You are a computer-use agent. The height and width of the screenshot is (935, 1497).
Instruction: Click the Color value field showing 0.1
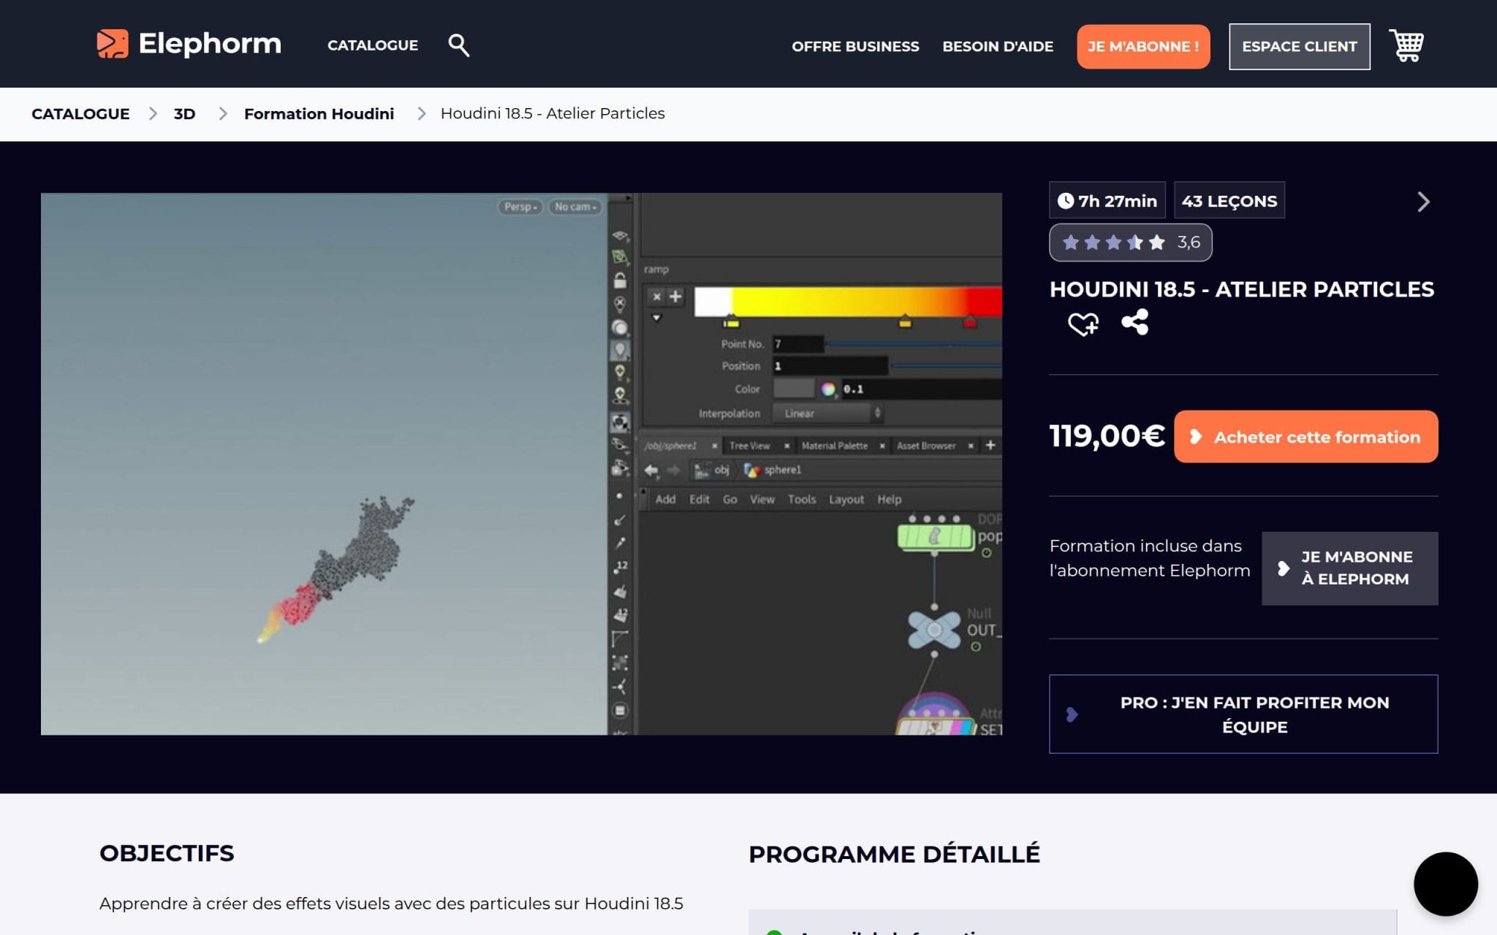point(921,389)
